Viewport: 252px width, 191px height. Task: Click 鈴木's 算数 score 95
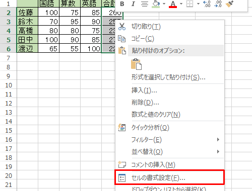click(70, 21)
